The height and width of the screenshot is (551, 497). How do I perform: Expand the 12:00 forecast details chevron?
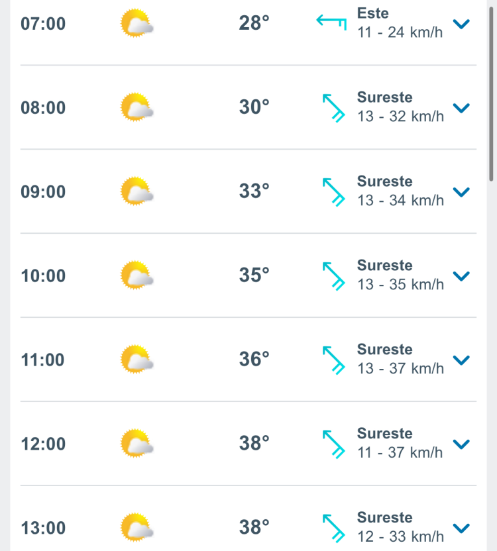pyautogui.click(x=461, y=444)
